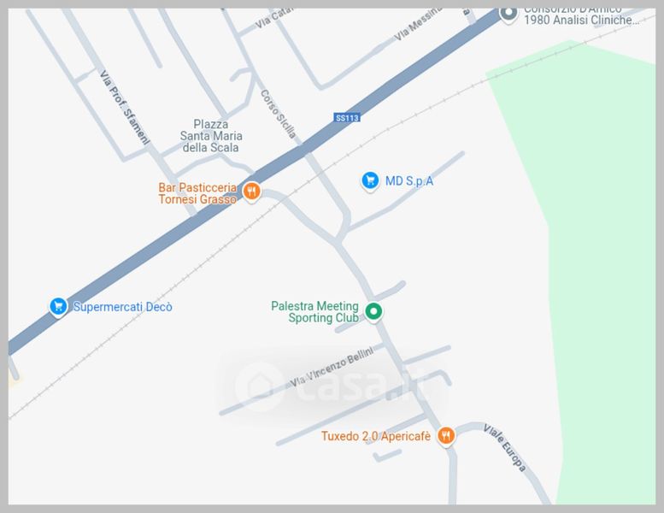Open the Bar Pasticceria Tornesi Grasso label

[x=197, y=193]
